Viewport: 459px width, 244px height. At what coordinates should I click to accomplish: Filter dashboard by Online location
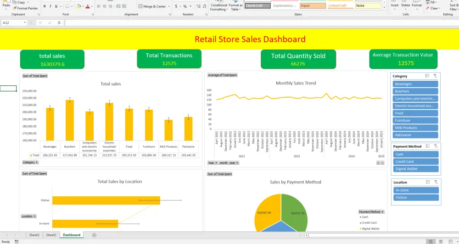[416, 198]
